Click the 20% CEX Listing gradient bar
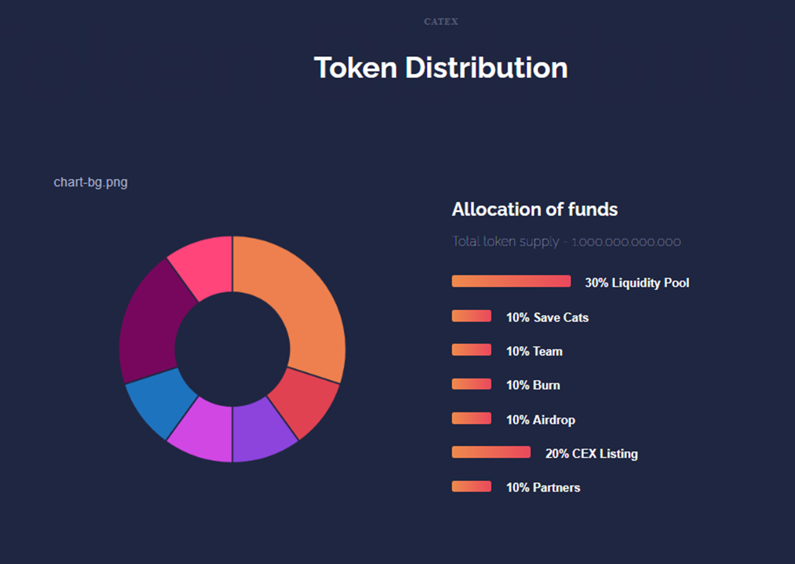Viewport: 795px width, 564px height. pyautogui.click(x=491, y=452)
